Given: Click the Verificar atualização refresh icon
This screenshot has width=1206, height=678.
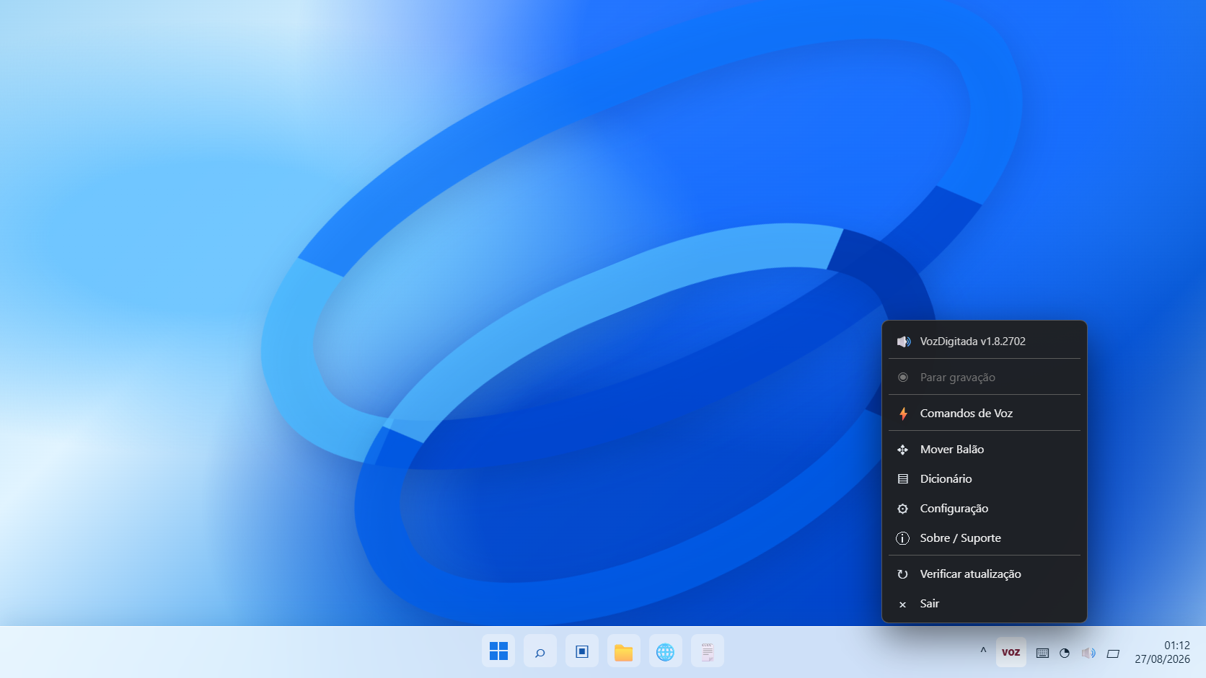Looking at the screenshot, I should pyautogui.click(x=902, y=574).
